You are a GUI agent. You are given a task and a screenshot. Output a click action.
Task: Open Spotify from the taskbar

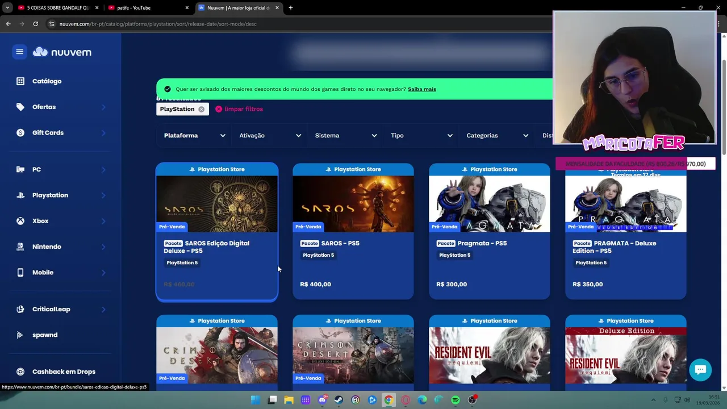[456, 400]
